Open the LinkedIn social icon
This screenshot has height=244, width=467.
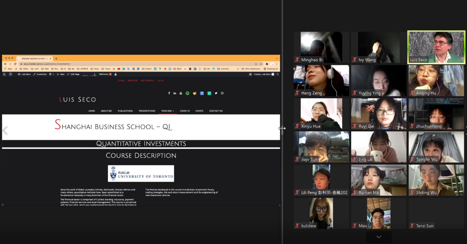click(x=175, y=93)
